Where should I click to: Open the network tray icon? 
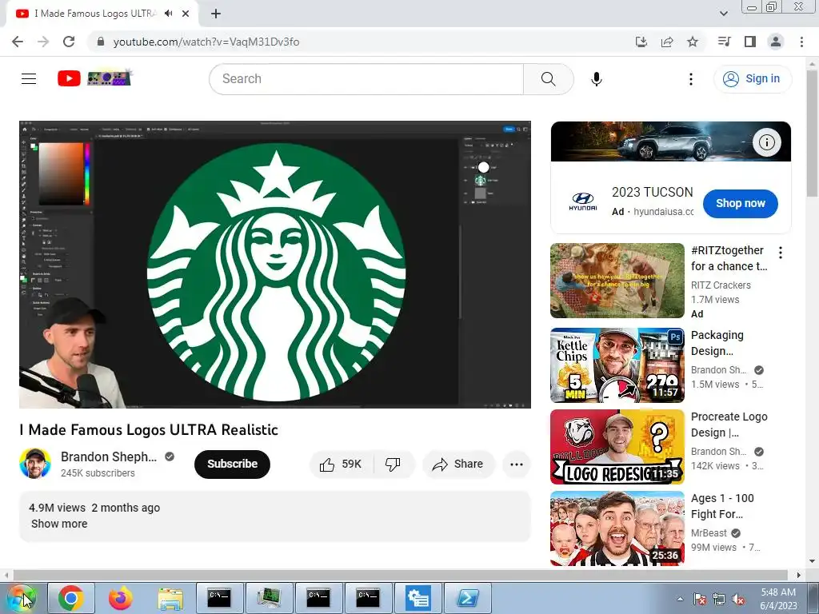[719, 600]
